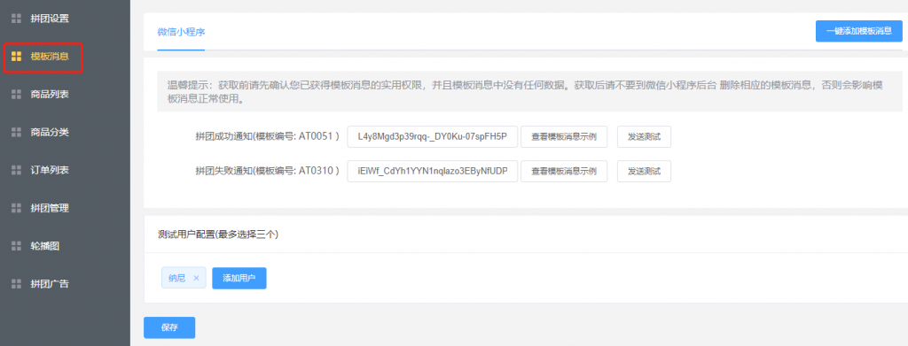Save settings with the 保存 button
The image size is (908, 346).
coord(169,327)
